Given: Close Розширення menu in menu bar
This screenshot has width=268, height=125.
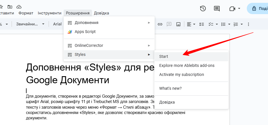Looking at the screenshot, I should tap(77, 13).
